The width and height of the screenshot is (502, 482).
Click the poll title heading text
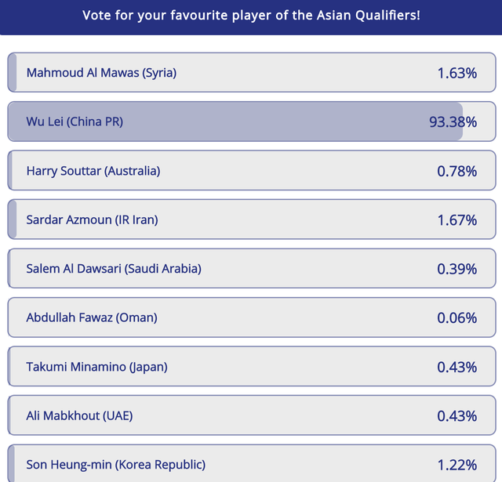coord(251,15)
